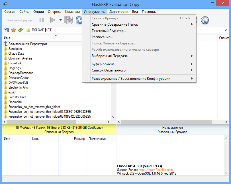Select the FotoMix Data folder
Image resolution: width=231 pixels, height=184 pixels.
click(x=15, y=97)
